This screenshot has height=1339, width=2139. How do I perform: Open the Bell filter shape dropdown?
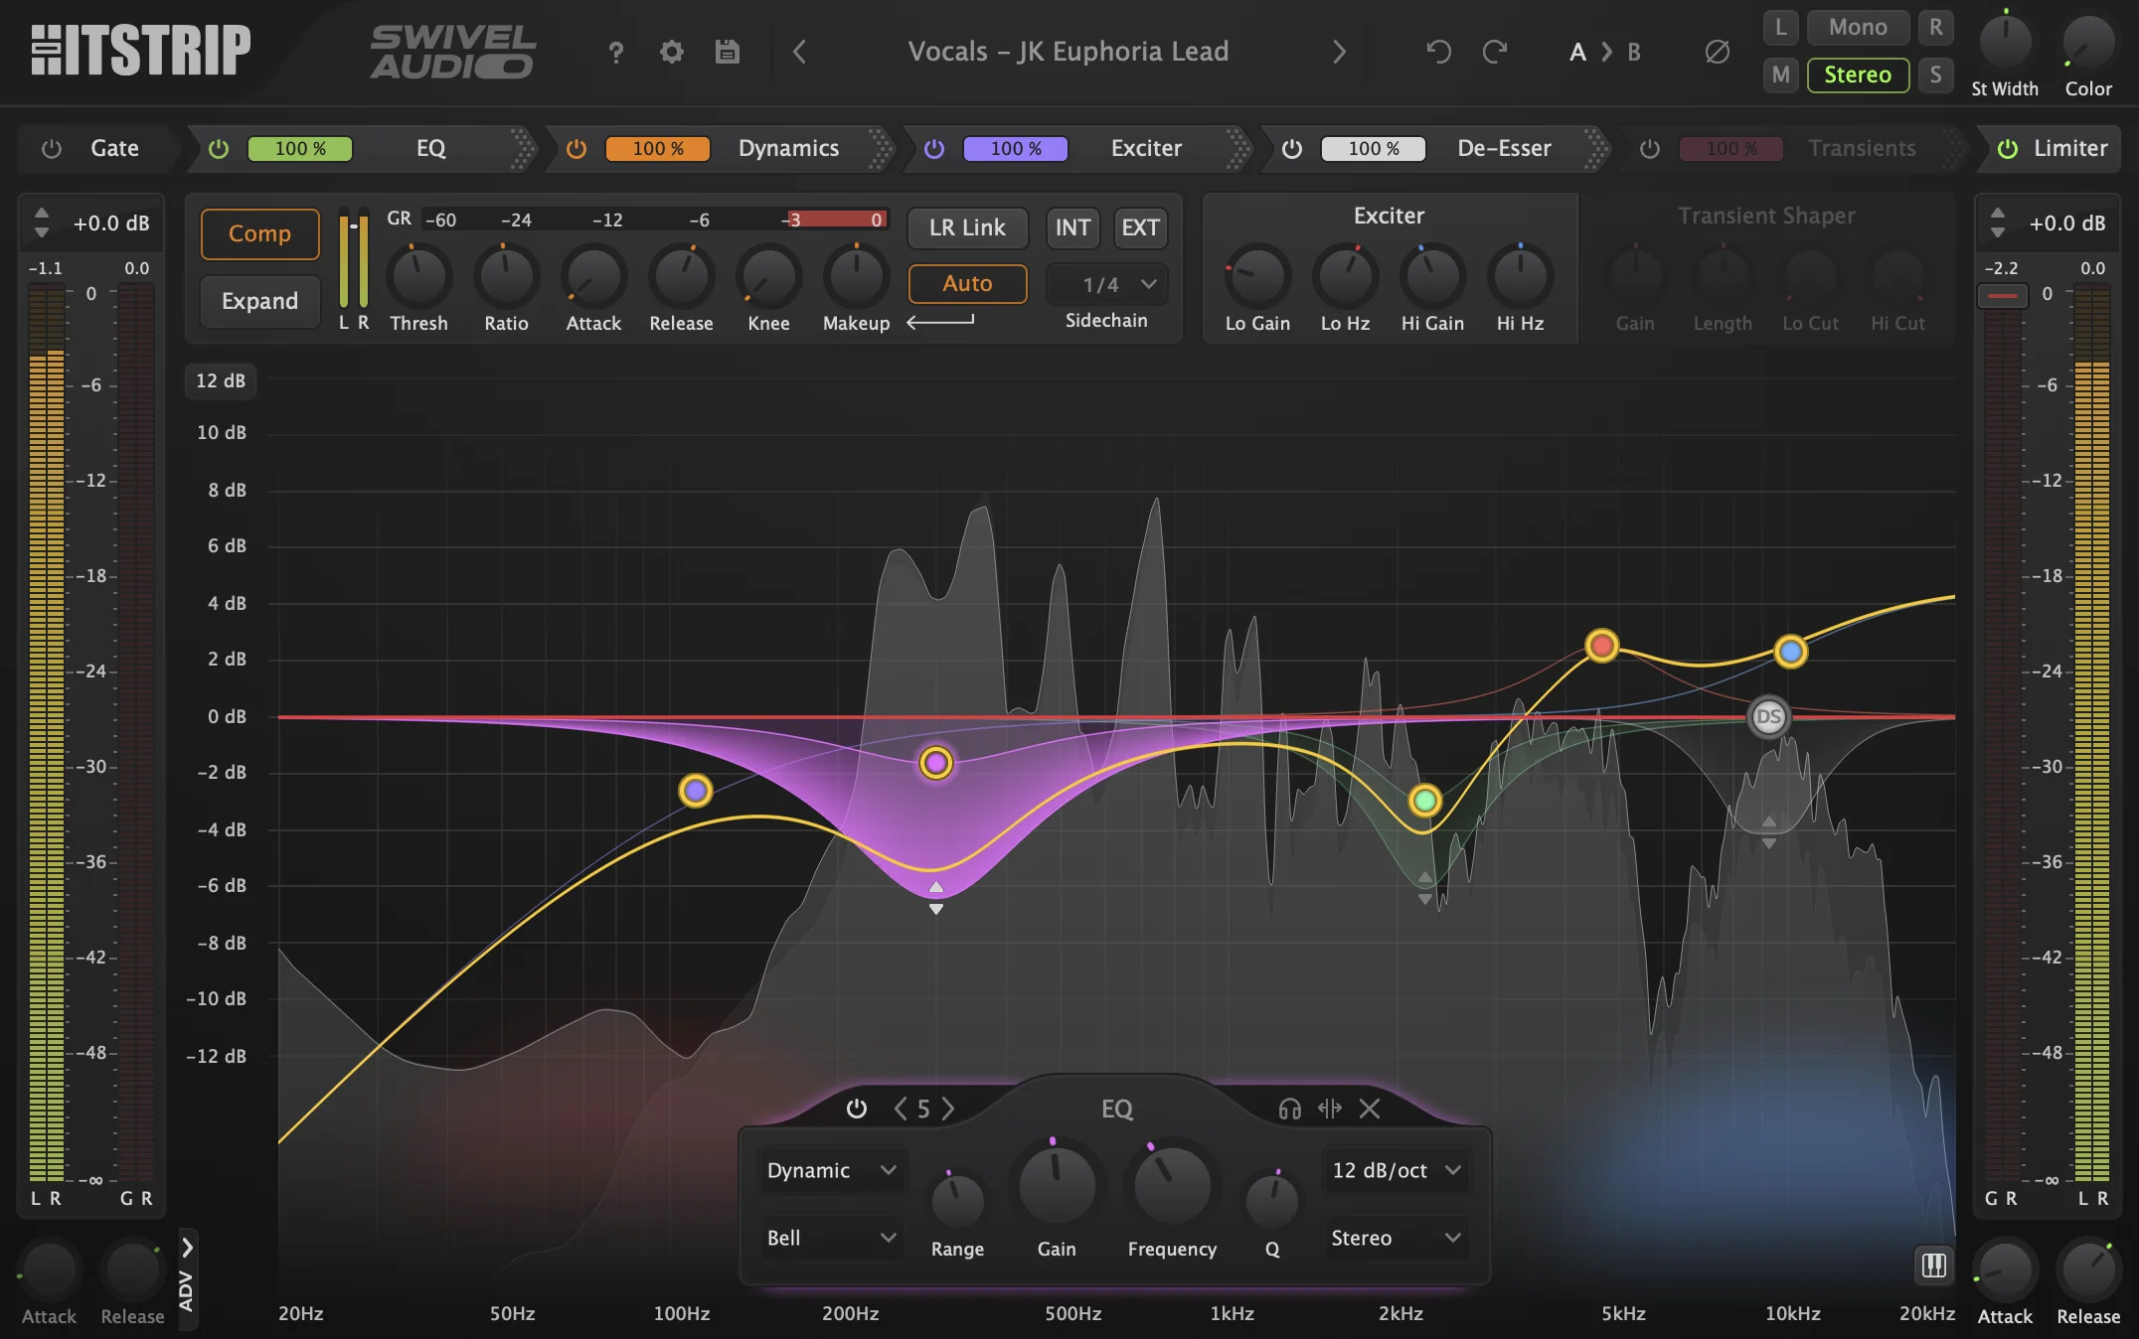(831, 1238)
